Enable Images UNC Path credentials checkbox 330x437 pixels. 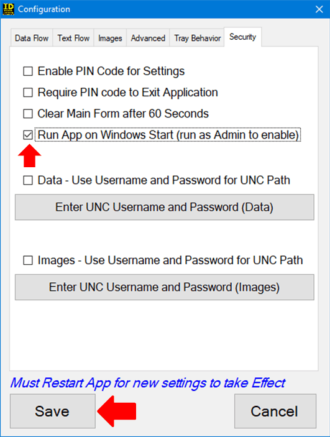click(x=28, y=260)
